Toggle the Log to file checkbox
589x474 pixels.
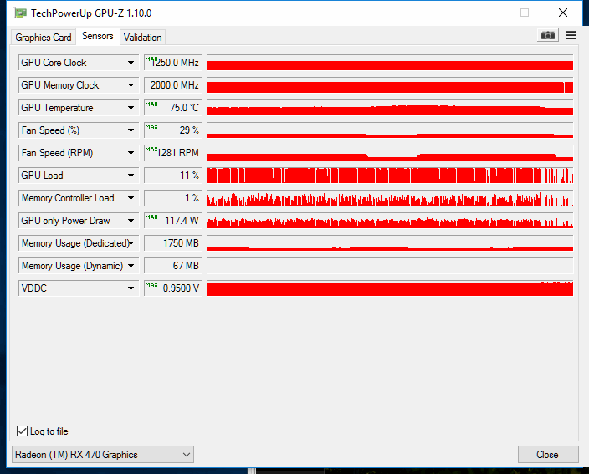[22, 431]
